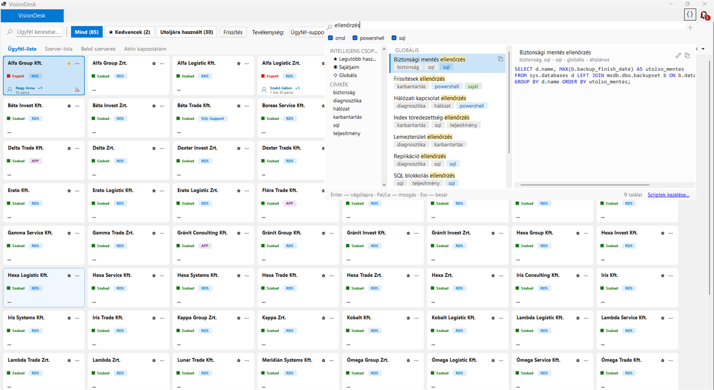Click the plus icon below the scripts button
The image size is (714, 390).
tap(690, 27)
